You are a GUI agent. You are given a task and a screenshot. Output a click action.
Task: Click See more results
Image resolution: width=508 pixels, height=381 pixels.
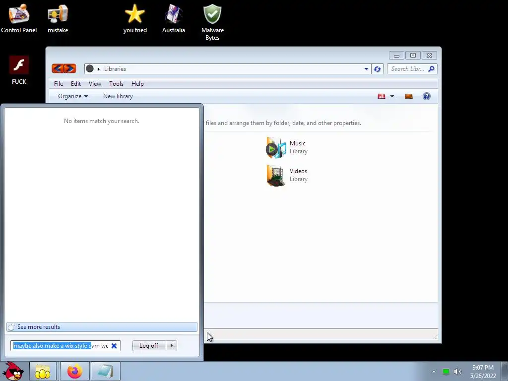tap(102, 327)
